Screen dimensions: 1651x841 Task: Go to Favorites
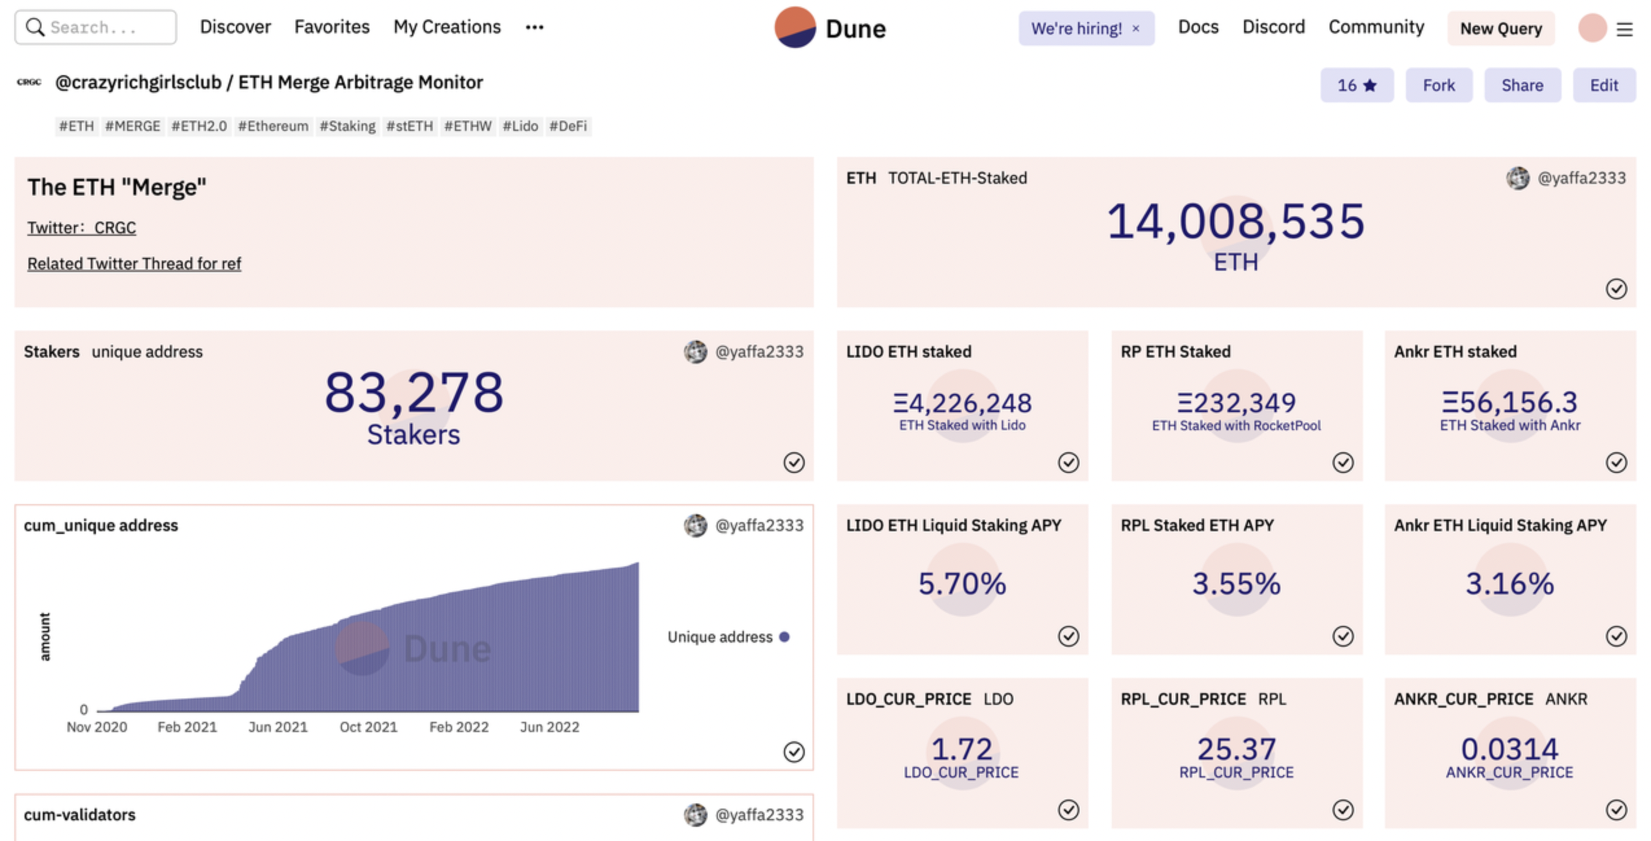(332, 27)
